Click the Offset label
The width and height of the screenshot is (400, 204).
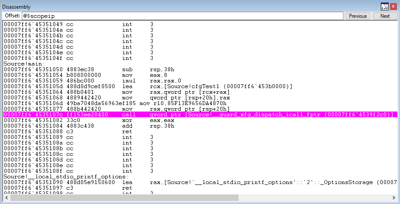pos(12,16)
